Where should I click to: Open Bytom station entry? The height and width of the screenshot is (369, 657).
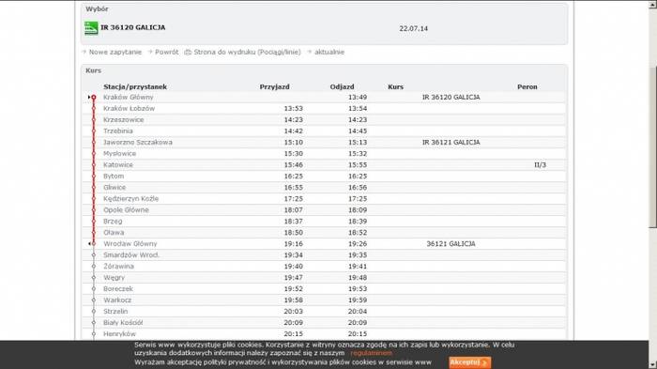(114, 177)
